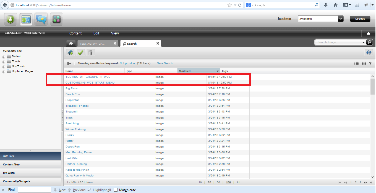Delete selected assets via the trash icon
The height and width of the screenshot is (193, 376).
tap(90, 52)
